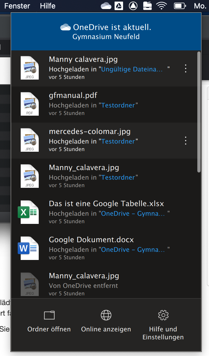Click the Excel icon of Google Tabelle.xlsx
Viewport: 209px width, 356px height.
[28, 212]
